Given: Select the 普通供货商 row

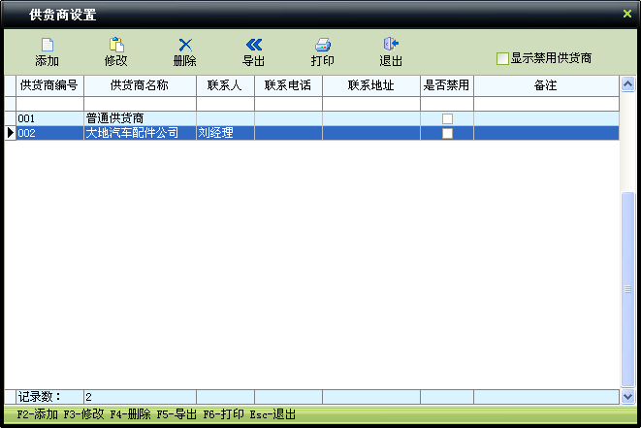Looking at the screenshot, I should [311, 118].
